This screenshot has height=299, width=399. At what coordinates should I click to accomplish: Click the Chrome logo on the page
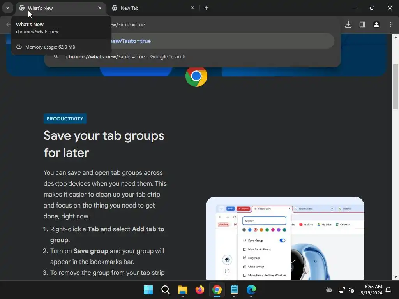[x=196, y=76]
